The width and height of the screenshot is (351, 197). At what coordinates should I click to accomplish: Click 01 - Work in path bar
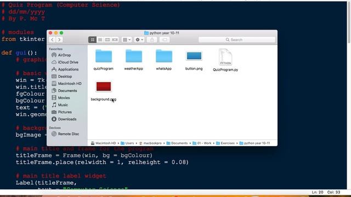pyautogui.click(x=202, y=143)
